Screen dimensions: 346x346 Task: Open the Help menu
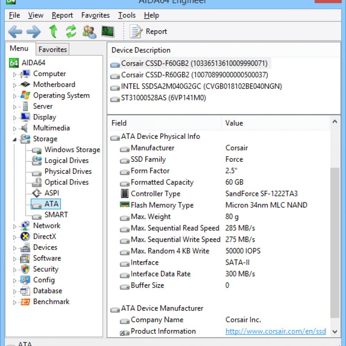pyautogui.click(x=151, y=15)
